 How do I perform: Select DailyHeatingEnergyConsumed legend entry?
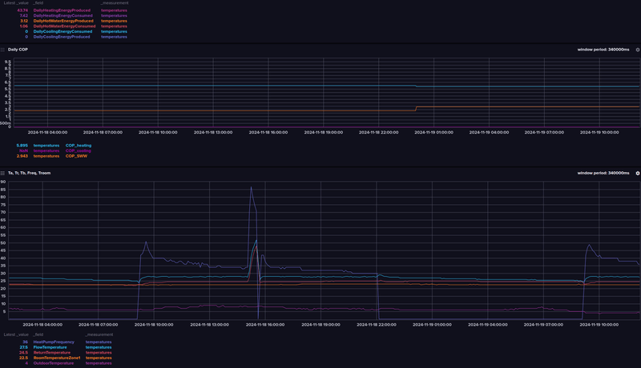click(63, 16)
